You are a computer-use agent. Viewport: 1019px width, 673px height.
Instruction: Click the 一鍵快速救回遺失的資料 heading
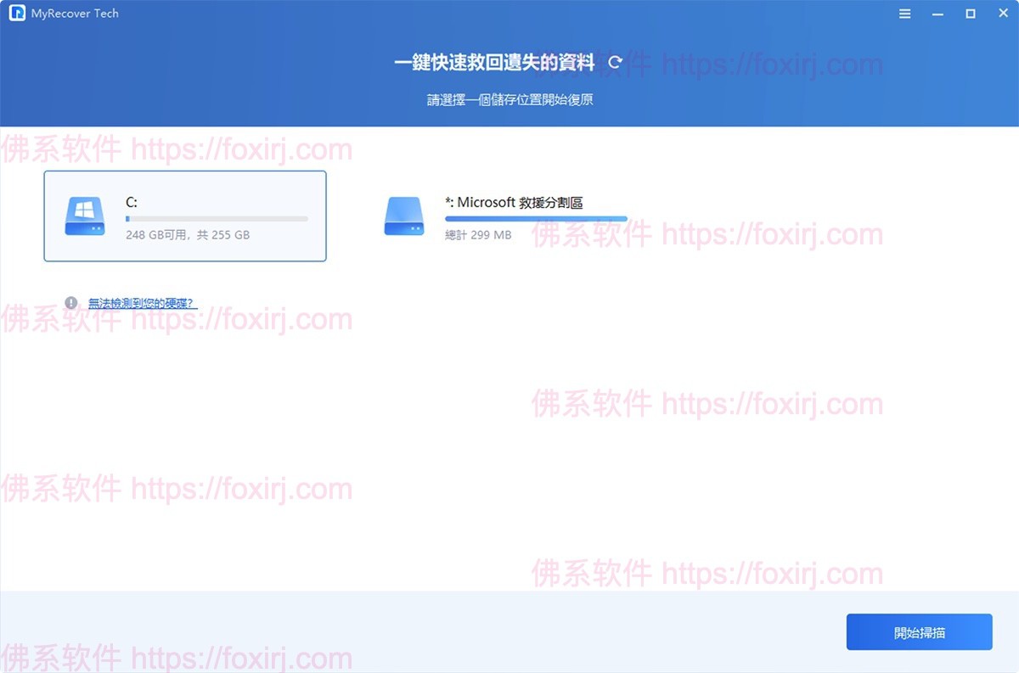pyautogui.click(x=494, y=62)
